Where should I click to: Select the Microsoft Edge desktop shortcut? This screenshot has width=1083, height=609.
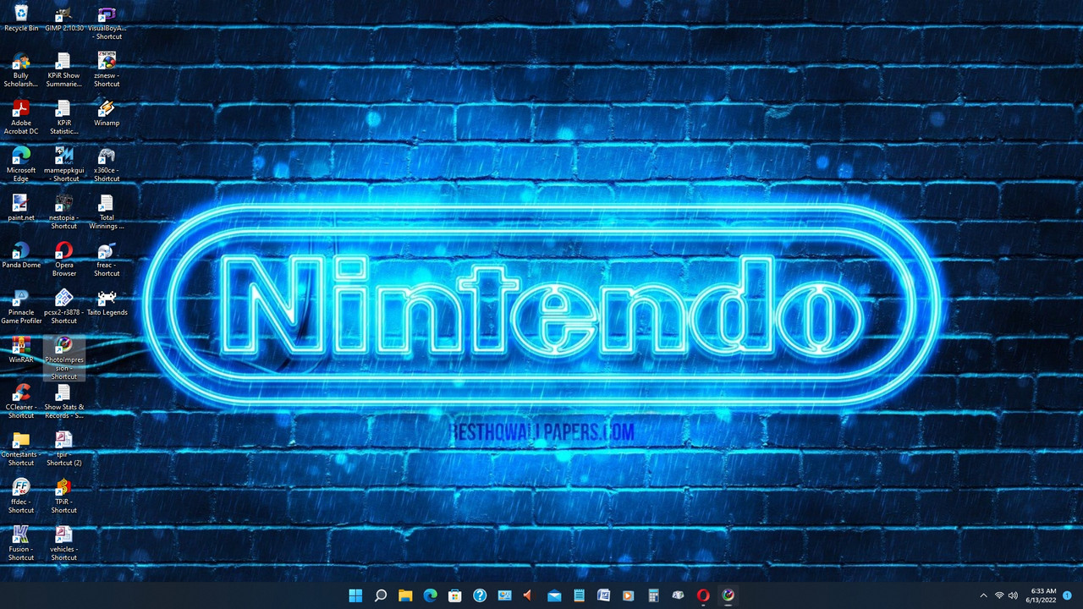tap(21, 164)
